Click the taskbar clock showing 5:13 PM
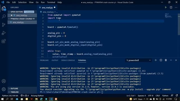This screenshot has height=101, width=180. coord(169,99)
